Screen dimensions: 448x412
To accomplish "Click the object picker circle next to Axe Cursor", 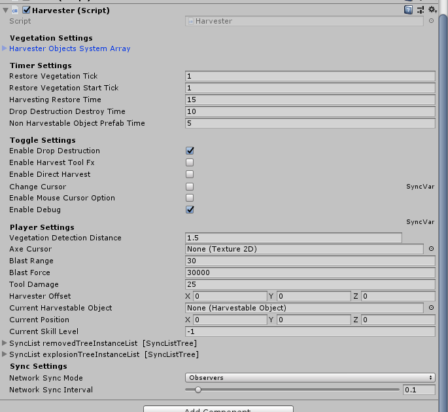I will pyautogui.click(x=431, y=249).
